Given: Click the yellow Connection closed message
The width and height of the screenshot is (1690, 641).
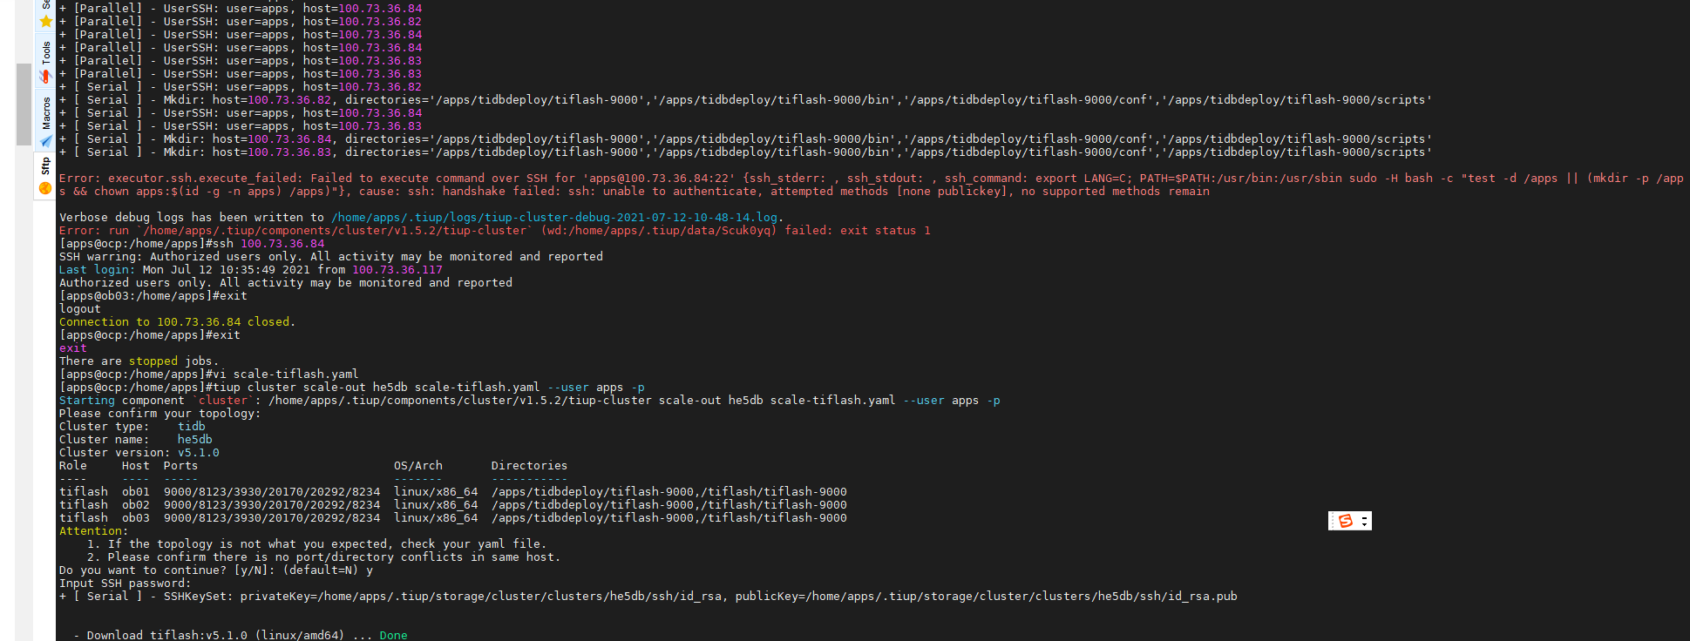Looking at the screenshot, I should [177, 322].
